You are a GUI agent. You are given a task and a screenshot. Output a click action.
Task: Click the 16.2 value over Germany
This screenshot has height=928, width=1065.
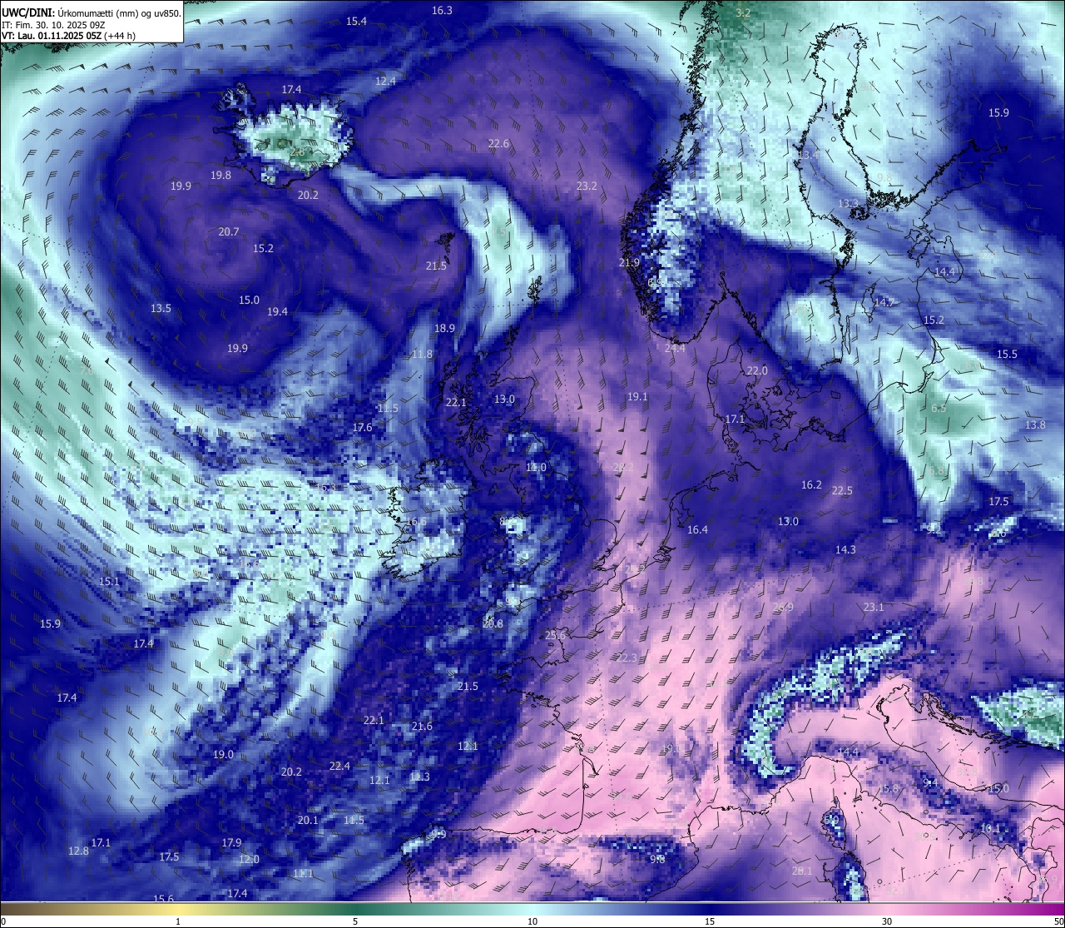[811, 485]
